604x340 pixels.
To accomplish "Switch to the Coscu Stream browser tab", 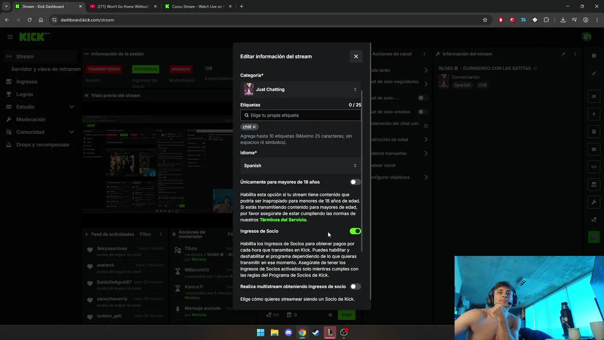I will pos(197,7).
